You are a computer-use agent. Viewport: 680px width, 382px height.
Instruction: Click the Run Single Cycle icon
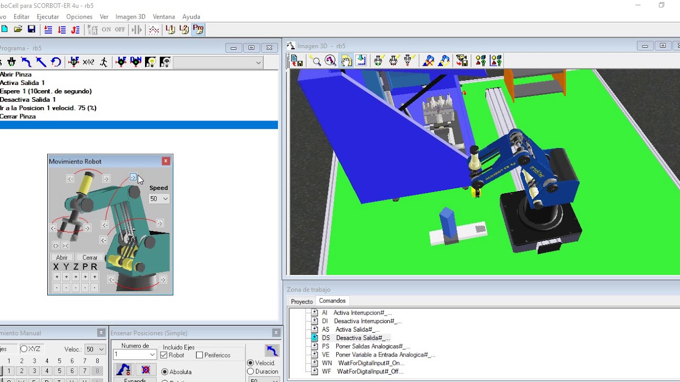click(62, 30)
